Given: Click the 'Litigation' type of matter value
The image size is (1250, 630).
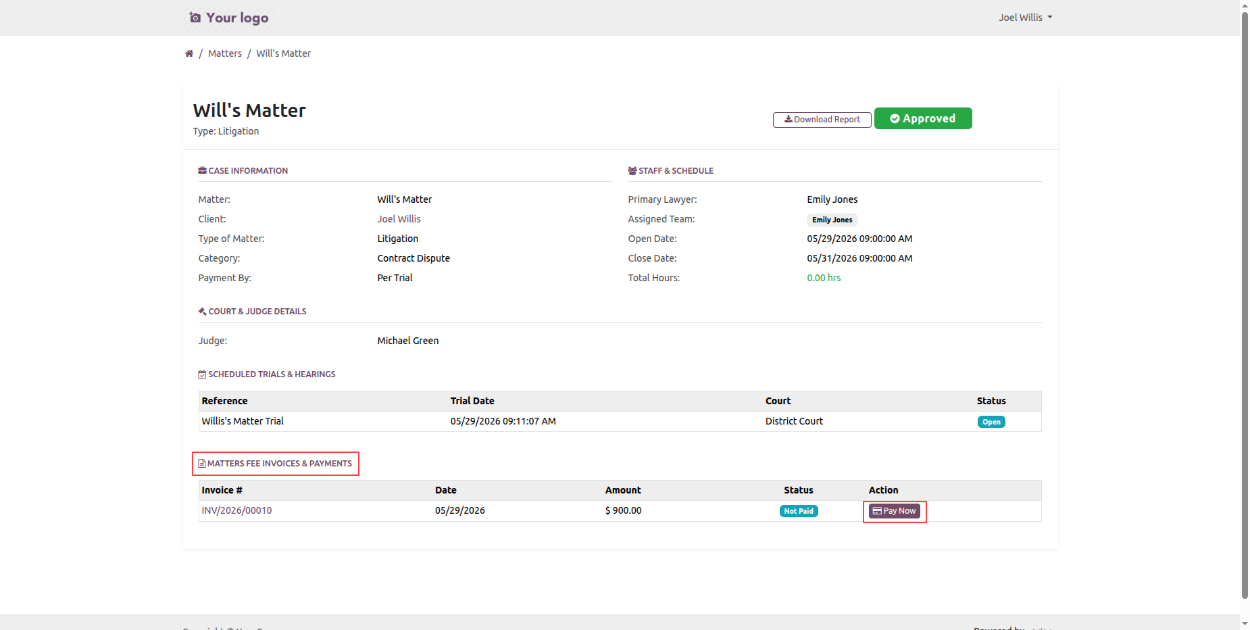Looking at the screenshot, I should 397,239.
